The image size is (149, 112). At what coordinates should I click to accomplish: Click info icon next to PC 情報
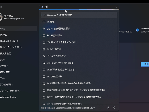(x=44, y=22)
